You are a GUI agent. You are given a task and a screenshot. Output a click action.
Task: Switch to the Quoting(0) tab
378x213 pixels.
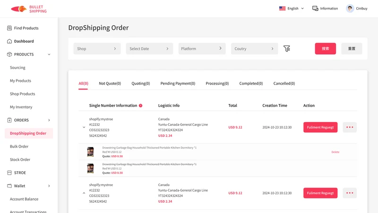click(141, 83)
